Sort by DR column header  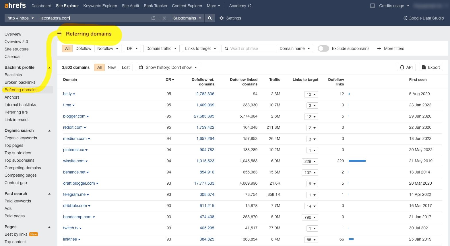click(x=170, y=79)
